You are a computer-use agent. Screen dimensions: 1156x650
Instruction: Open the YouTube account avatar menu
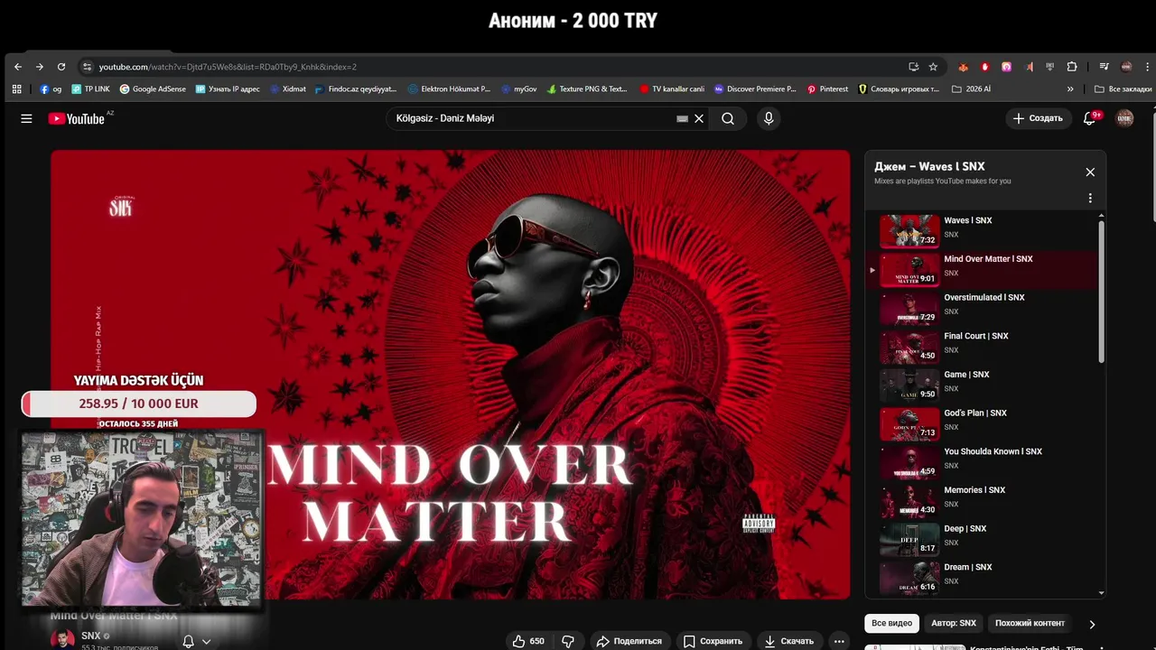click(1124, 118)
